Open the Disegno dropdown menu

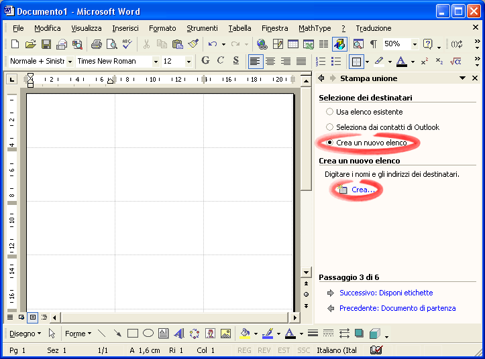pyautogui.click(x=25, y=334)
